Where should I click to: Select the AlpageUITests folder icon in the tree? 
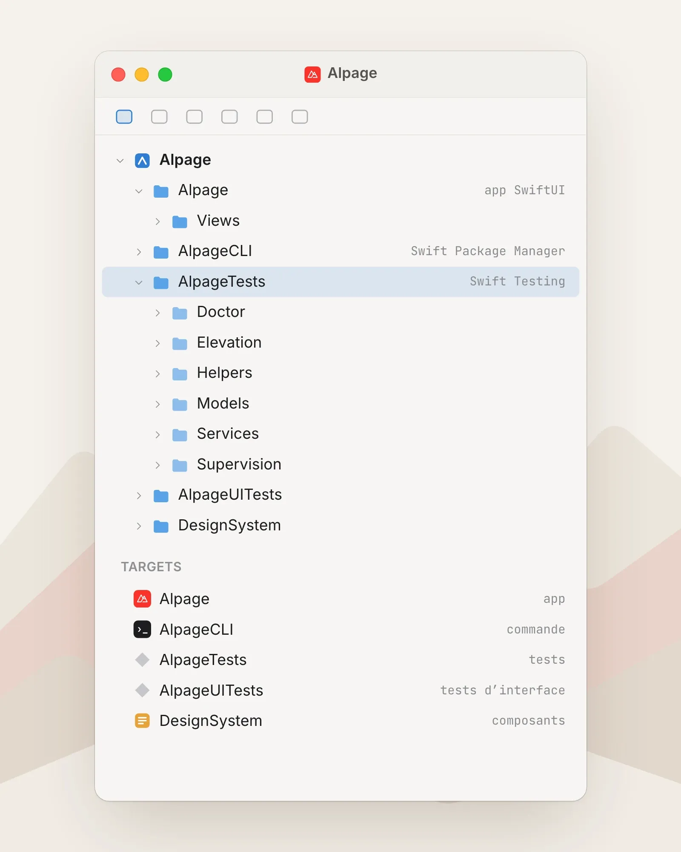tap(161, 495)
